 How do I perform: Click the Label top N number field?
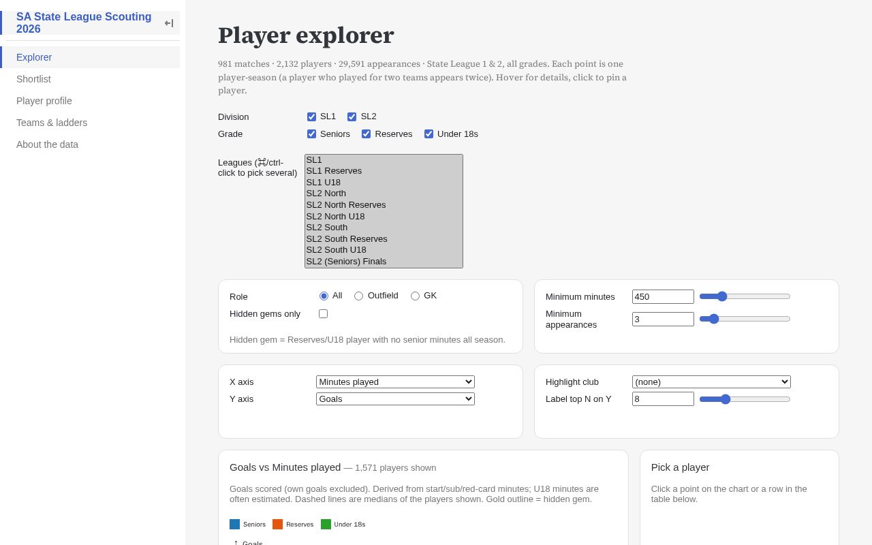click(x=663, y=399)
